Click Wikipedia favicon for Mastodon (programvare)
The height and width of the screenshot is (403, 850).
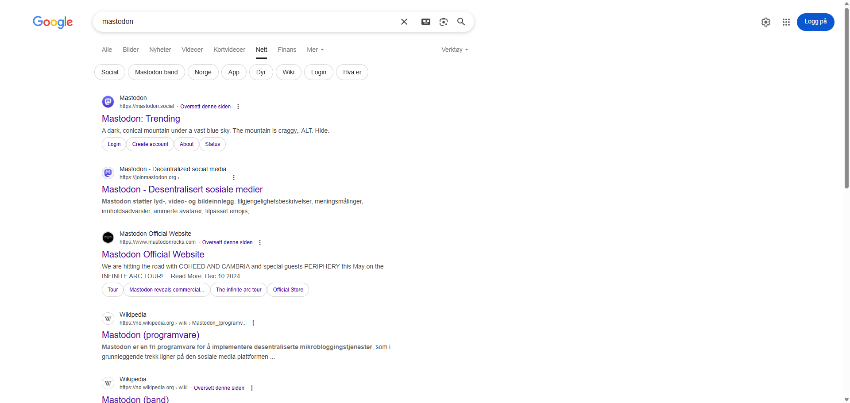coord(108,319)
